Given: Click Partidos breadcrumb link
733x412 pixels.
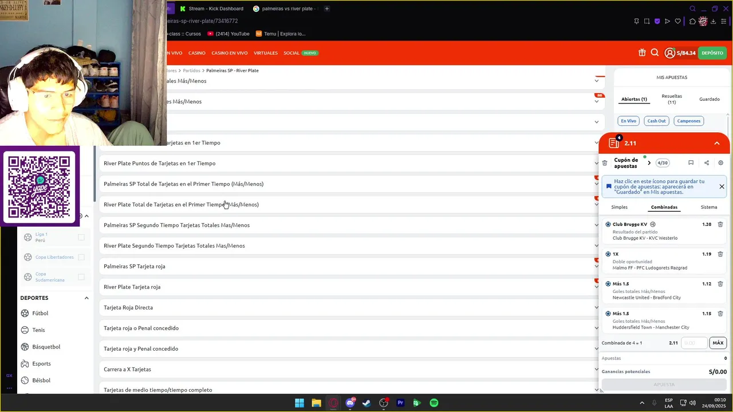Looking at the screenshot, I should coord(191,70).
